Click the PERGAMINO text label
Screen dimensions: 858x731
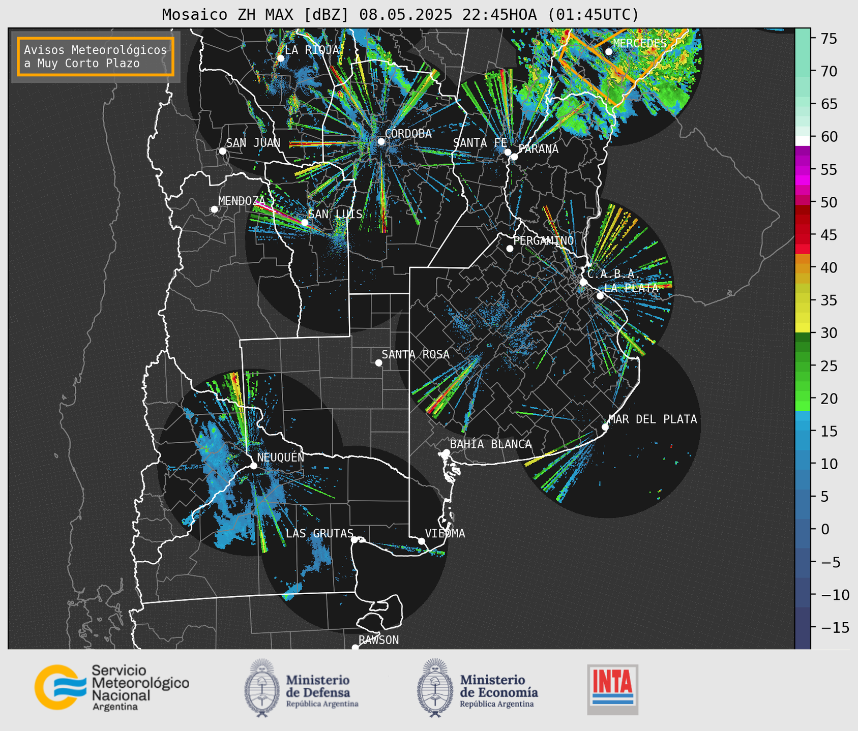(544, 240)
